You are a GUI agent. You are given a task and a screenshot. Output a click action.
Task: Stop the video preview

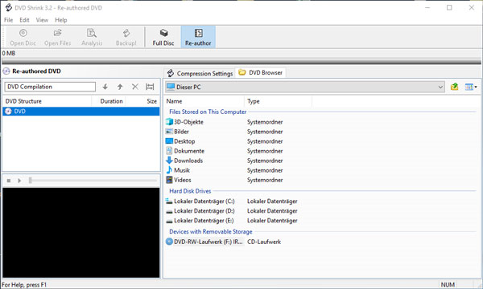[x=9, y=181]
